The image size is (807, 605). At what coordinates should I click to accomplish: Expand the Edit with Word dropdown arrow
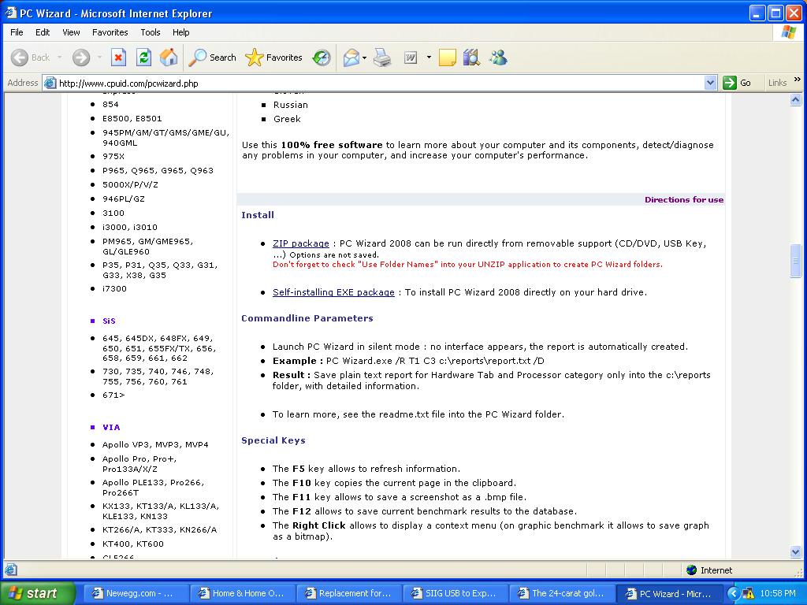click(x=429, y=58)
